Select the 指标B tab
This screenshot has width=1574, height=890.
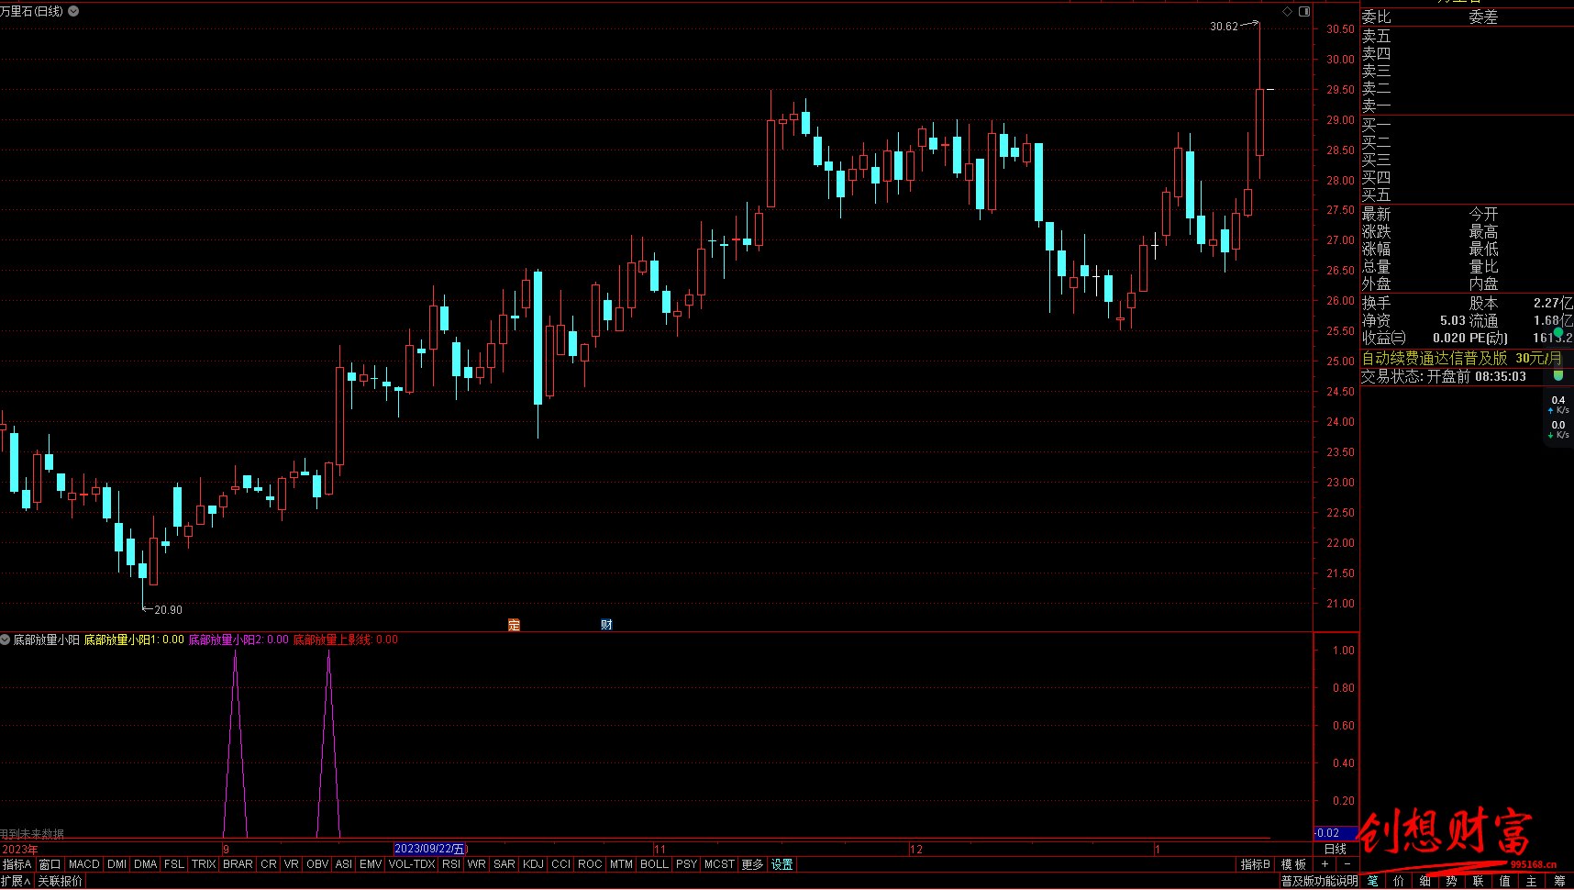tap(1256, 864)
